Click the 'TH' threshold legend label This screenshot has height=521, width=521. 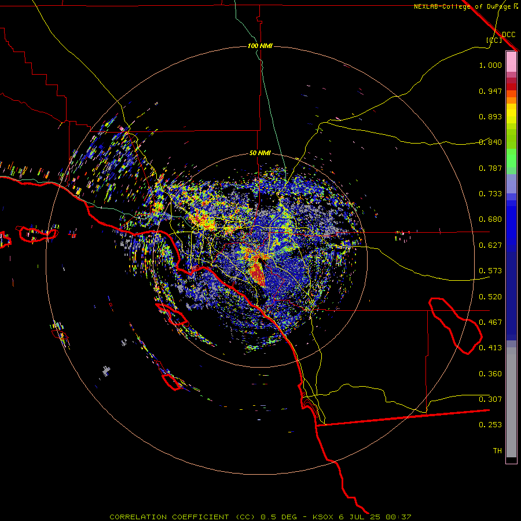(497, 451)
